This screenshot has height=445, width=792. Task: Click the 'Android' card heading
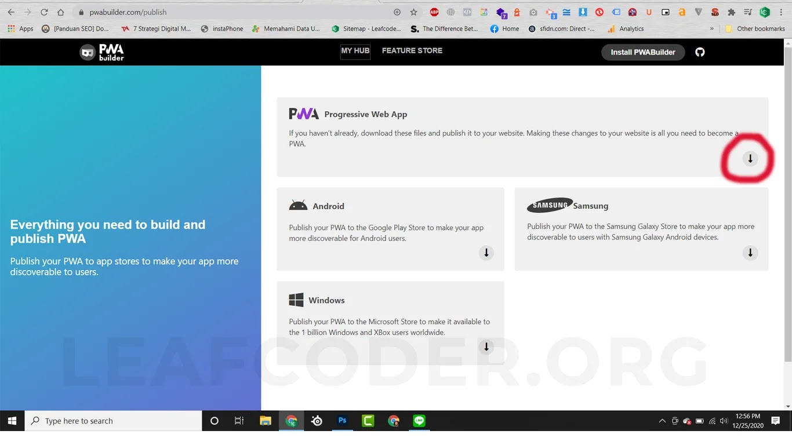tap(328, 206)
